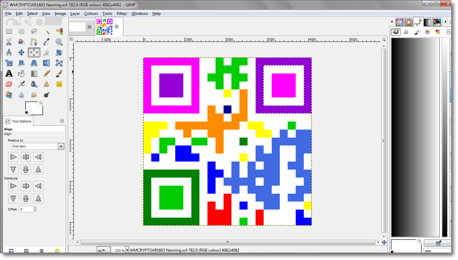Align bottom edge of target
Viewport: 458px width, 260px height.
click(x=38, y=170)
